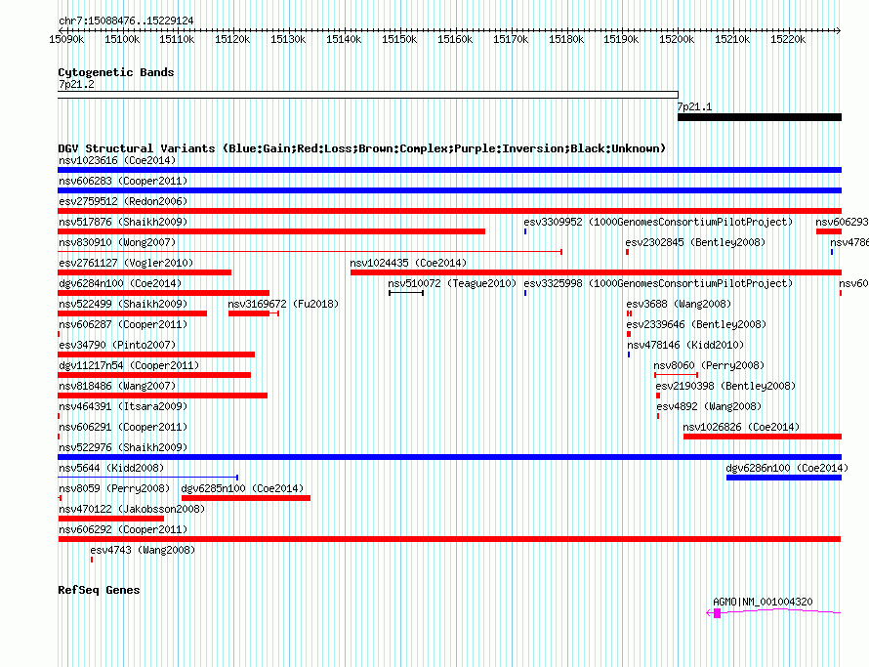The height and width of the screenshot is (667, 869).
Task: Click nsv818486 (Wang2007) loss bar
Action: (x=162, y=396)
